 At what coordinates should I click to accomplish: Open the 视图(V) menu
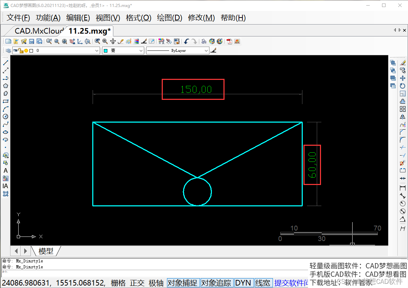click(x=108, y=18)
